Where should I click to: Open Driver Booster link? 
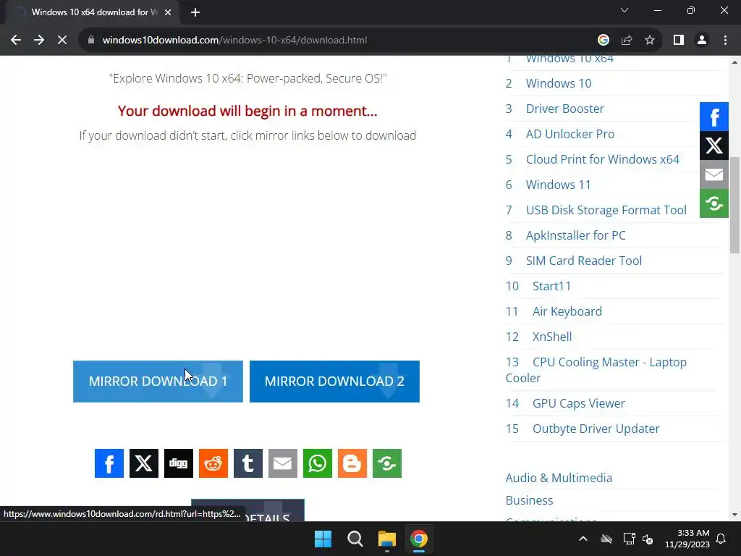point(564,109)
